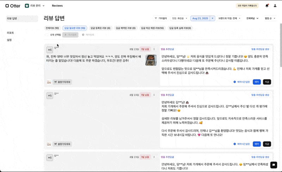Screen dimensions: 282x172
Task: Open the 브랜드와 지점: 전체 dropdown
Action: (229, 18)
